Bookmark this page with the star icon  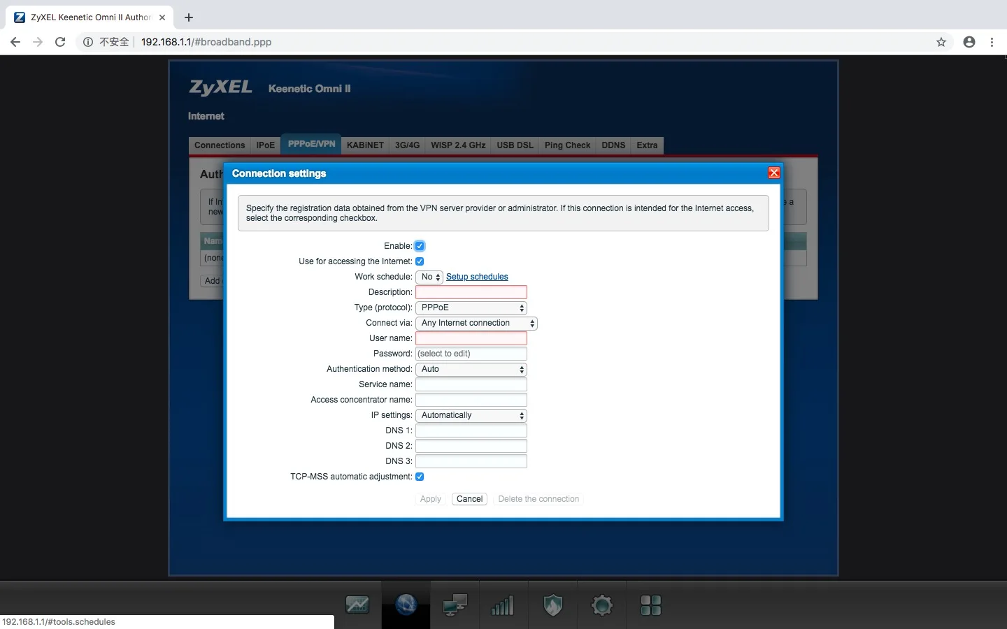pyautogui.click(x=941, y=42)
